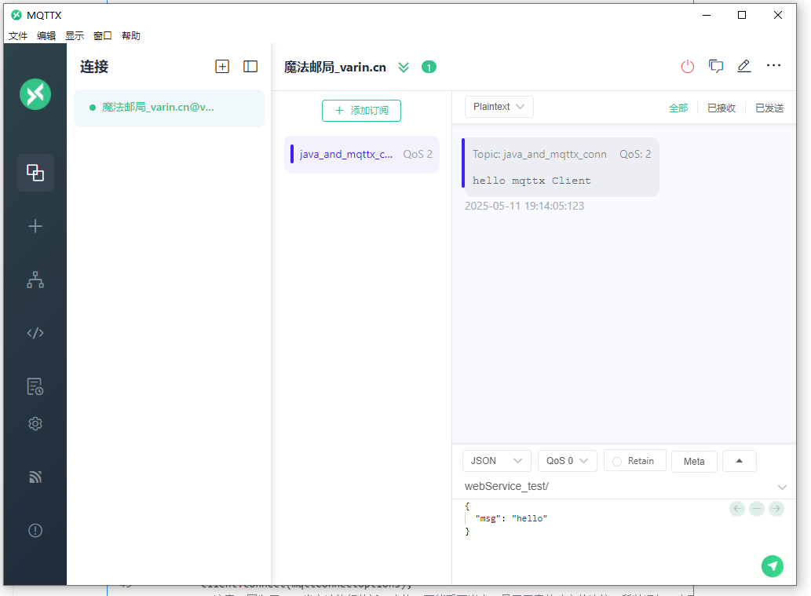Click the 添加订阅 button
This screenshot has width=811, height=596.
point(362,111)
